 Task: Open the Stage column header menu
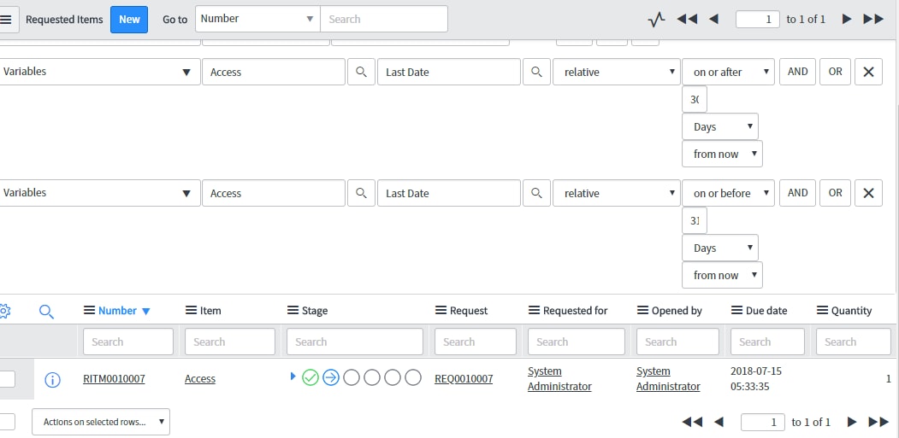click(x=293, y=310)
